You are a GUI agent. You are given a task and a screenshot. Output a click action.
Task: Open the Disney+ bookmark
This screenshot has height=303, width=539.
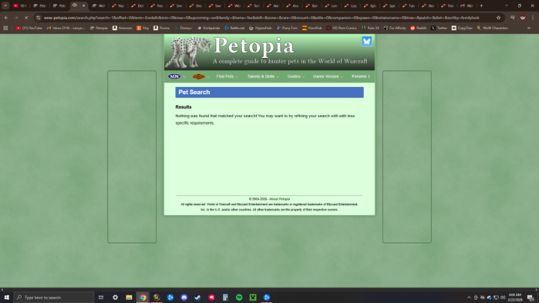(x=183, y=28)
